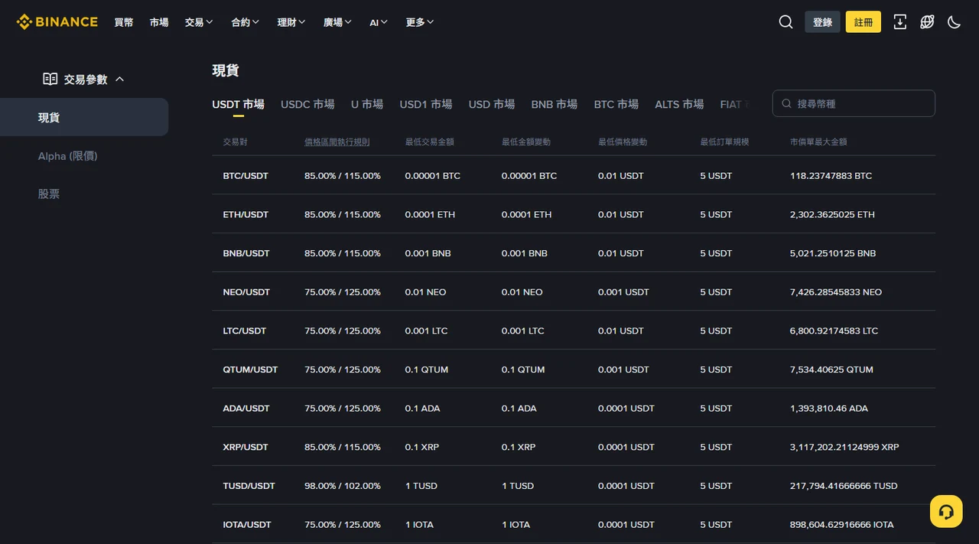979x544 pixels.
Task: Click the 3,117,202.21124999 XRP value
Action: (x=844, y=447)
